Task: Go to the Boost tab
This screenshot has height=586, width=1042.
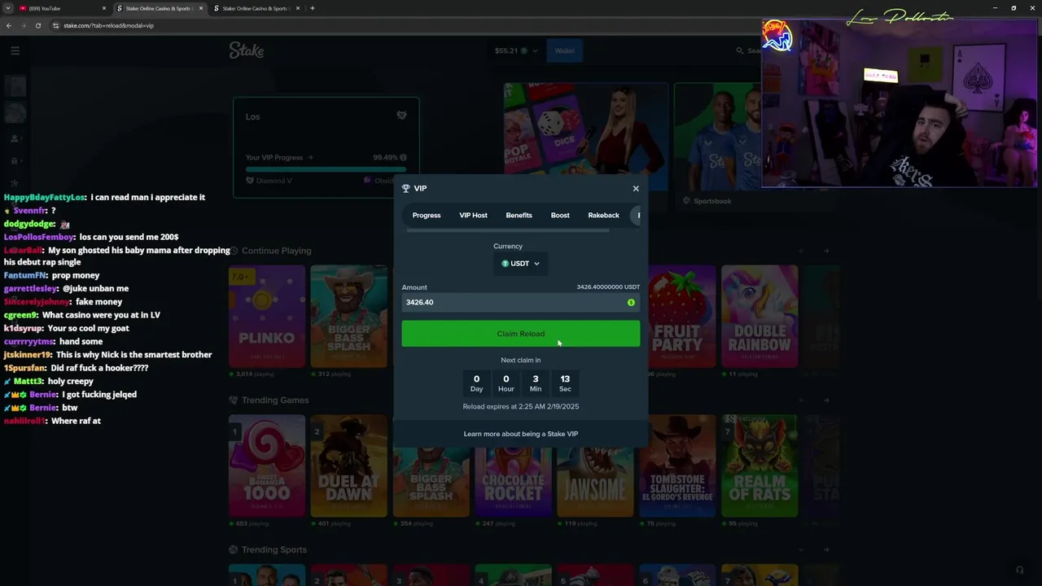Action: [x=560, y=215]
